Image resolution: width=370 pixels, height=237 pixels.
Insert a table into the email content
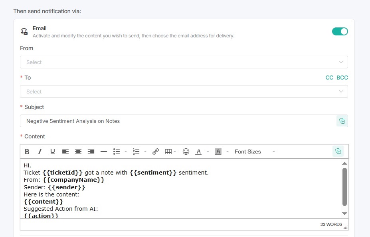pos(169,152)
